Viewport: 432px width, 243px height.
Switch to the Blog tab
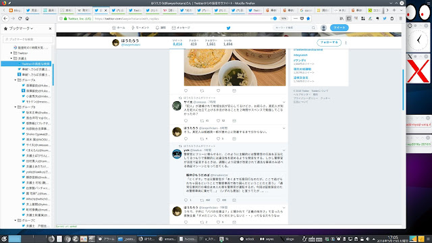pyautogui.click(x=15, y=10)
